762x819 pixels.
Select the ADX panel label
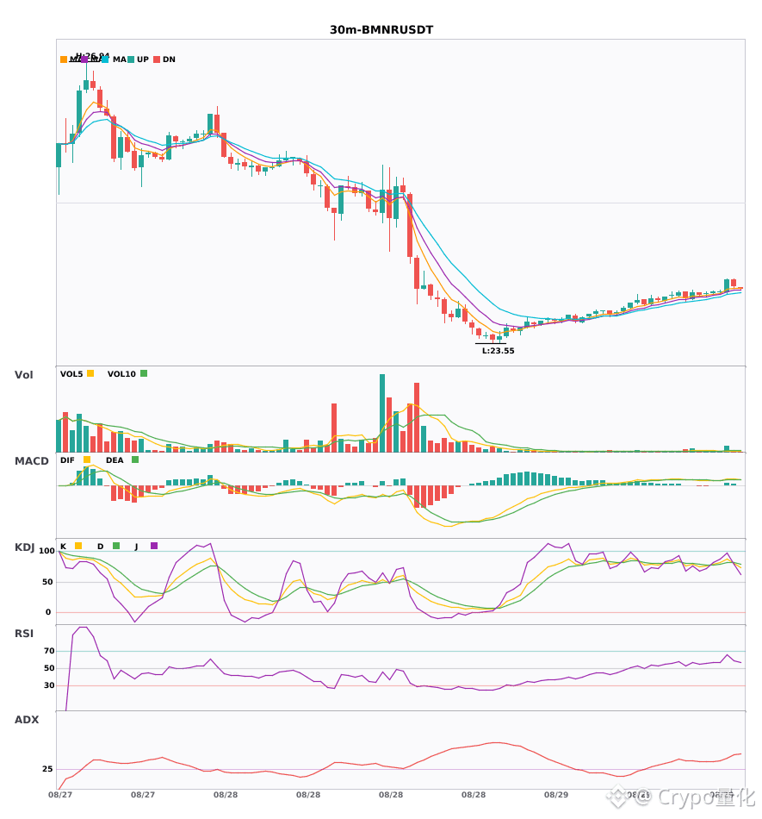coord(27,720)
